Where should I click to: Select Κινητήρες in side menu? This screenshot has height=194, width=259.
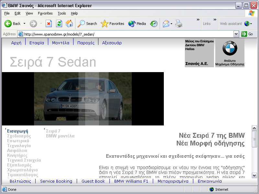coord(17,156)
